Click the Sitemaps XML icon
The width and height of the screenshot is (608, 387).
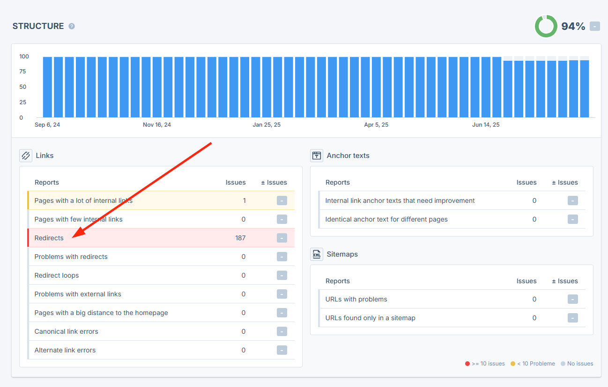317,254
